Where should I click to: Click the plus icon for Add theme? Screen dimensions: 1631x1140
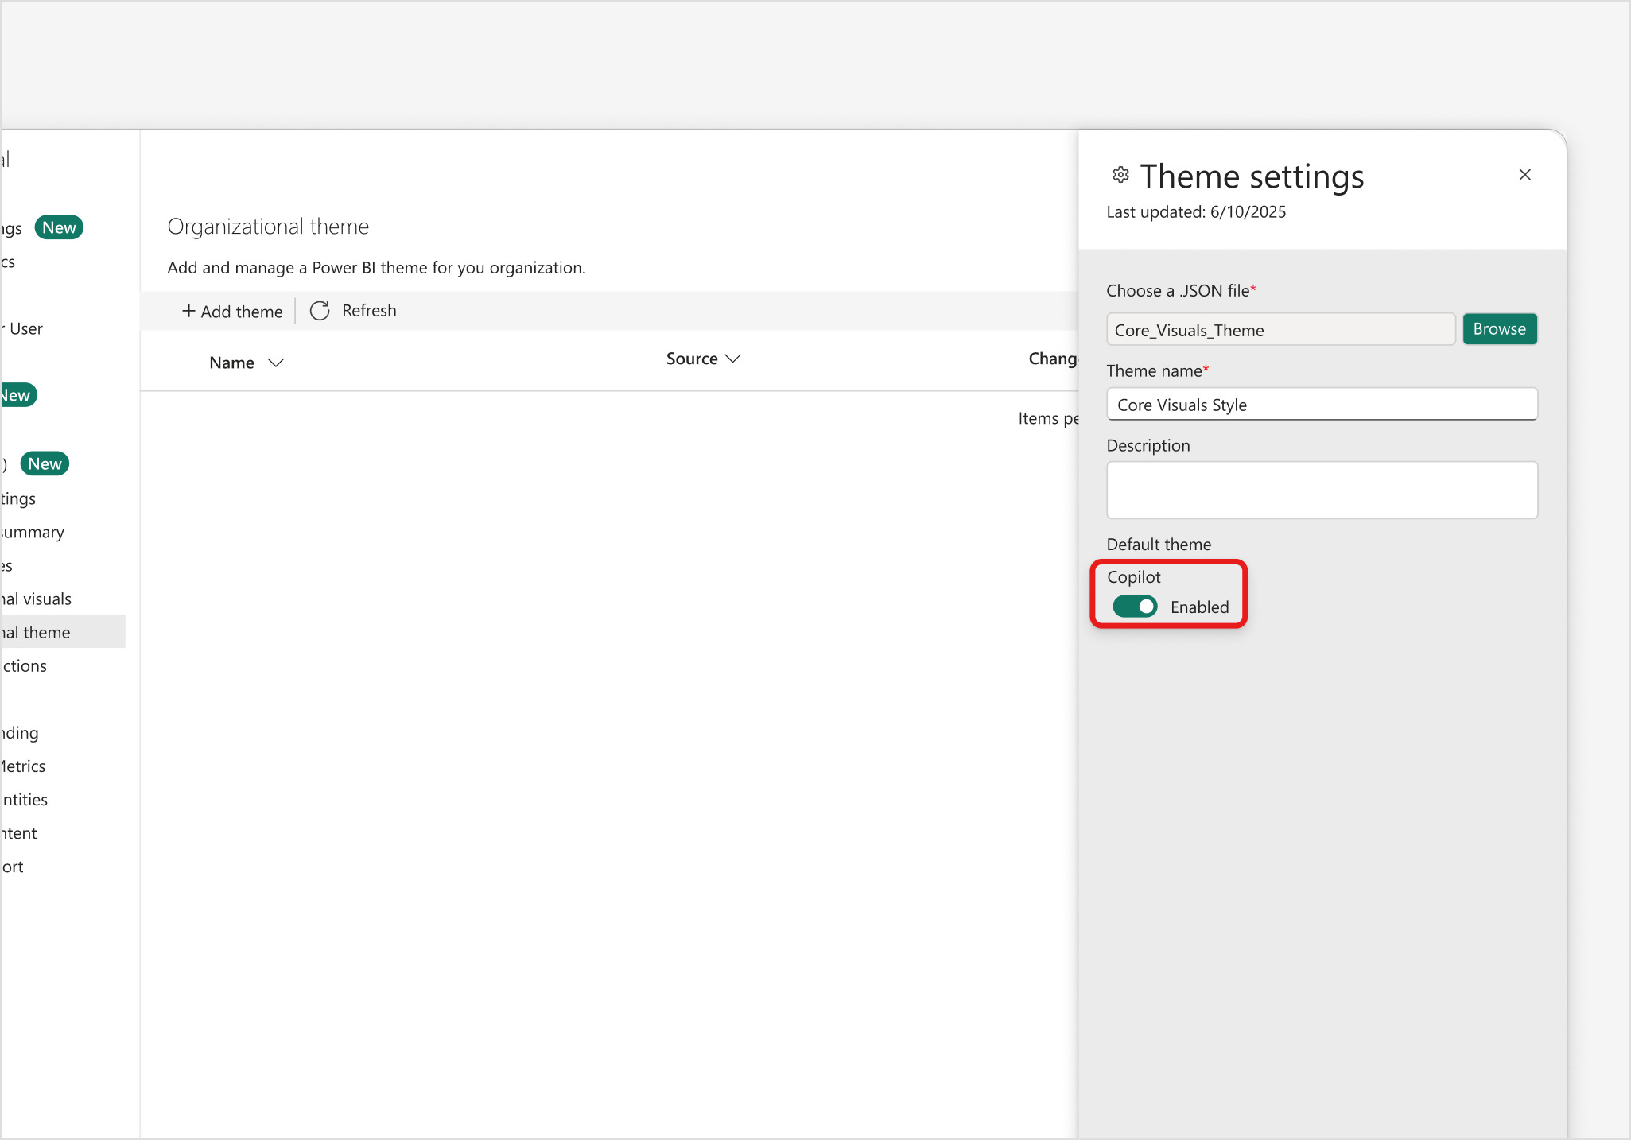click(188, 311)
